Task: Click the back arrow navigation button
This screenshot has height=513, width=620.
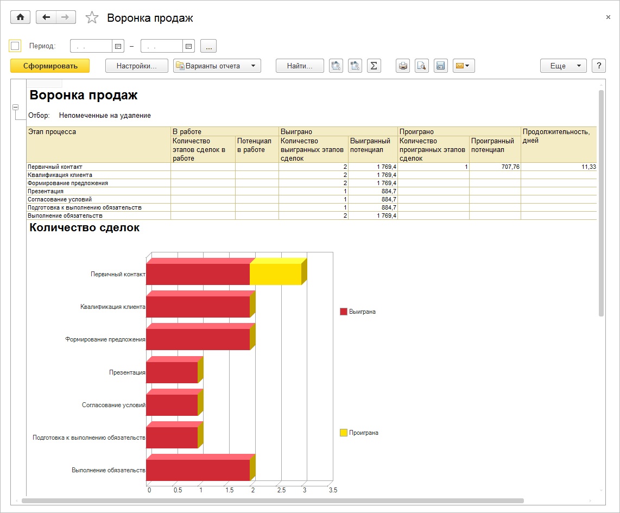Action: (x=46, y=17)
